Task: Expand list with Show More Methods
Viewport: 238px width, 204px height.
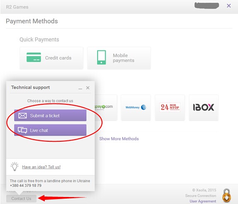Action: 119,139
